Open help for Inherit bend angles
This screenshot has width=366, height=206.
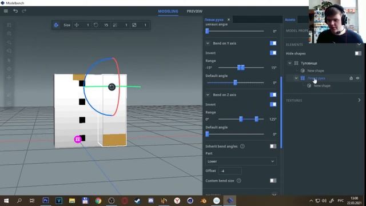[242, 146]
